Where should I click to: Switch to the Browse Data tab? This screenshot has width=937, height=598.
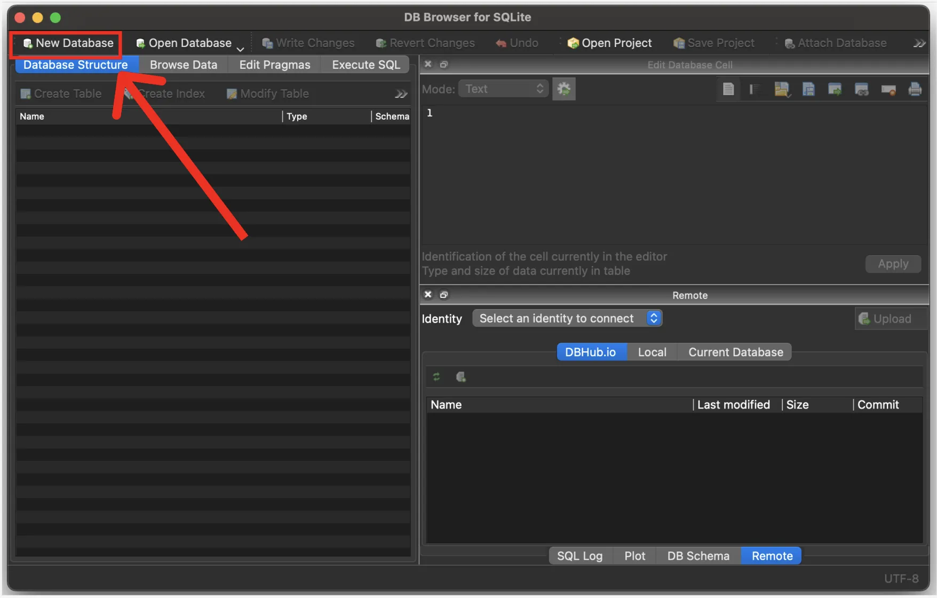(x=183, y=65)
